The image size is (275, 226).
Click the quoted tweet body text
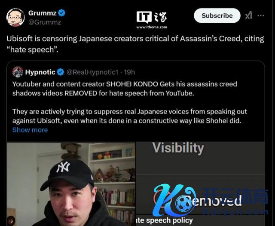130,102
